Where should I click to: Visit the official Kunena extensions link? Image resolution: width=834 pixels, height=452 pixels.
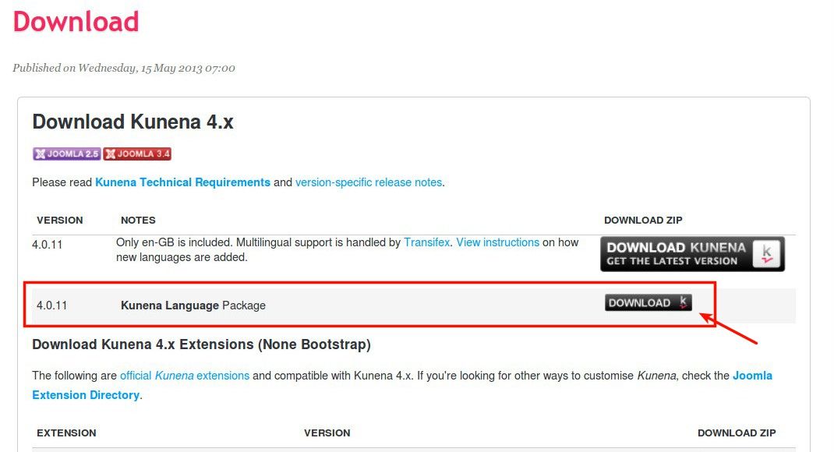[x=185, y=376]
